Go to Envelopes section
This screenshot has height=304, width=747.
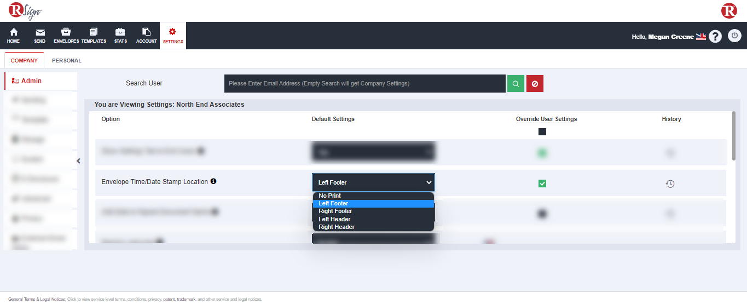pyautogui.click(x=66, y=36)
